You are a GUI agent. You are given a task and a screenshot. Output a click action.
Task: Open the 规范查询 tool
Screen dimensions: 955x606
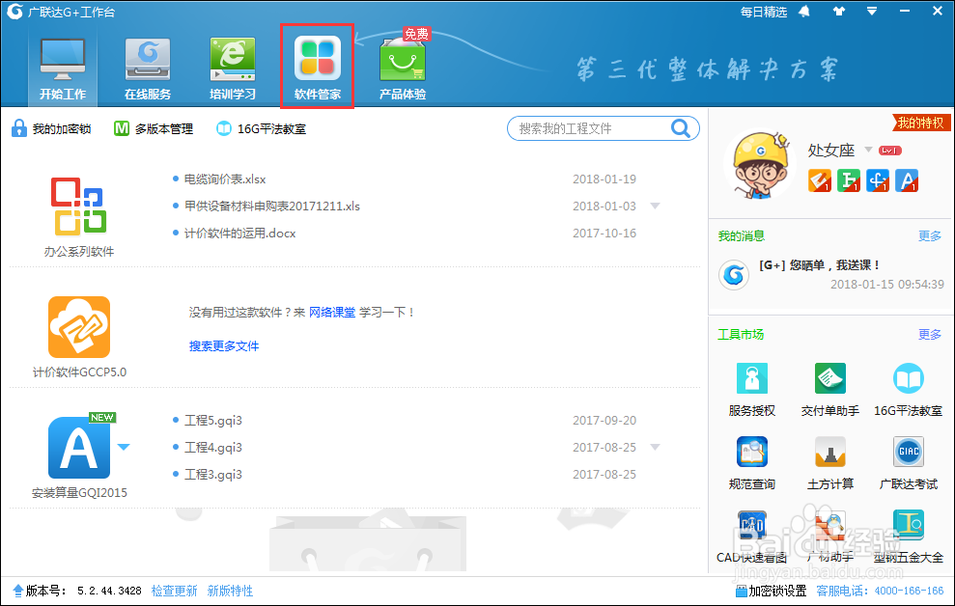click(x=752, y=463)
